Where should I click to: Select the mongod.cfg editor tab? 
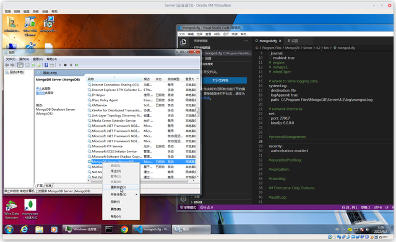[268, 41]
